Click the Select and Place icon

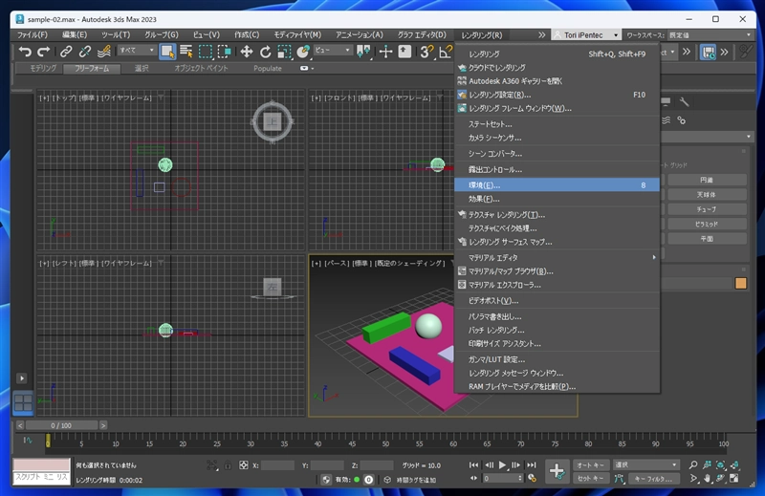pyautogui.click(x=303, y=52)
